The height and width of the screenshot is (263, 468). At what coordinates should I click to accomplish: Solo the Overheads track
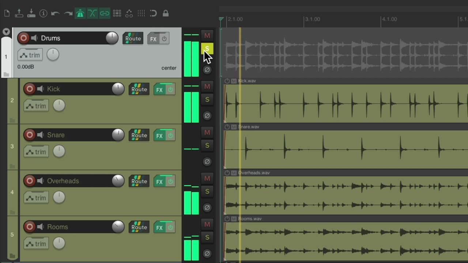tap(207, 192)
